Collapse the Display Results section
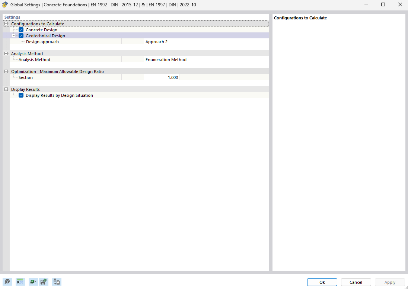408x289 pixels. pyautogui.click(x=6, y=89)
